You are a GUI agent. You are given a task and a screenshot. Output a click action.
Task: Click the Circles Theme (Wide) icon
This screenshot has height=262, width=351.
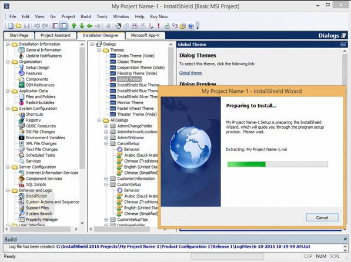point(113,56)
